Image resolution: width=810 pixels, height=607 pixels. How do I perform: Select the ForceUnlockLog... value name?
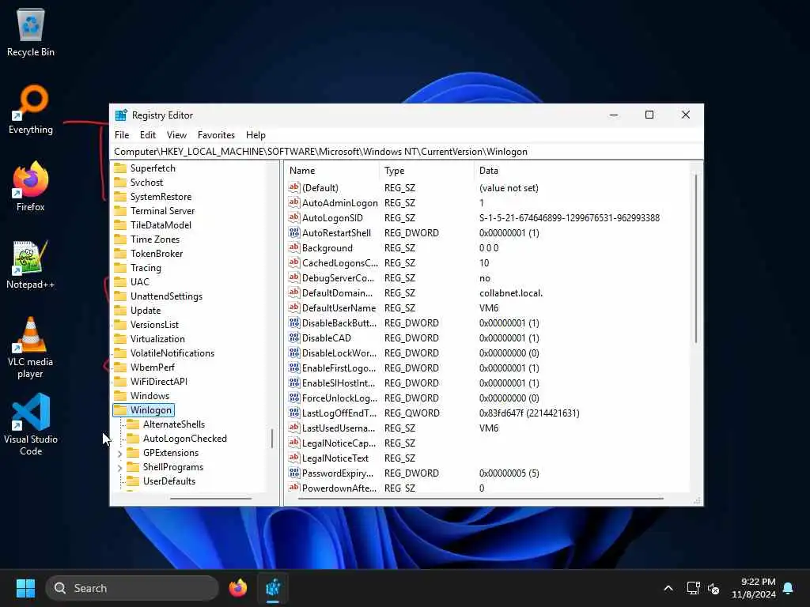(339, 398)
